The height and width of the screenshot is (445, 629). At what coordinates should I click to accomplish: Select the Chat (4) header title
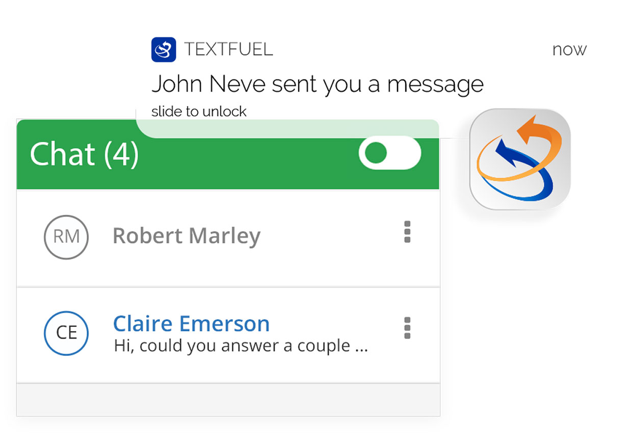click(x=85, y=154)
